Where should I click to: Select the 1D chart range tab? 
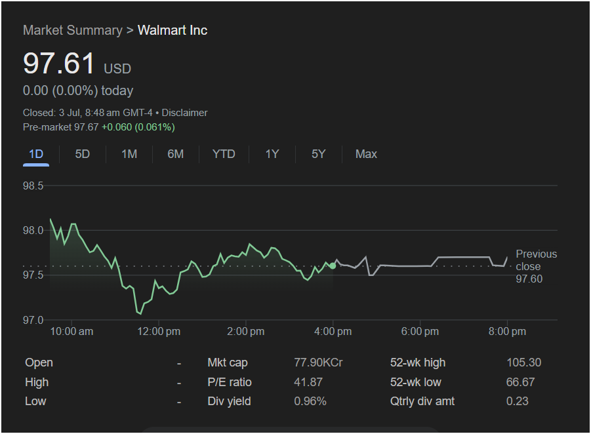pyautogui.click(x=36, y=154)
